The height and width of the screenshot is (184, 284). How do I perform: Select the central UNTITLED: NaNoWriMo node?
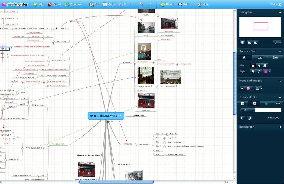coord(106,116)
